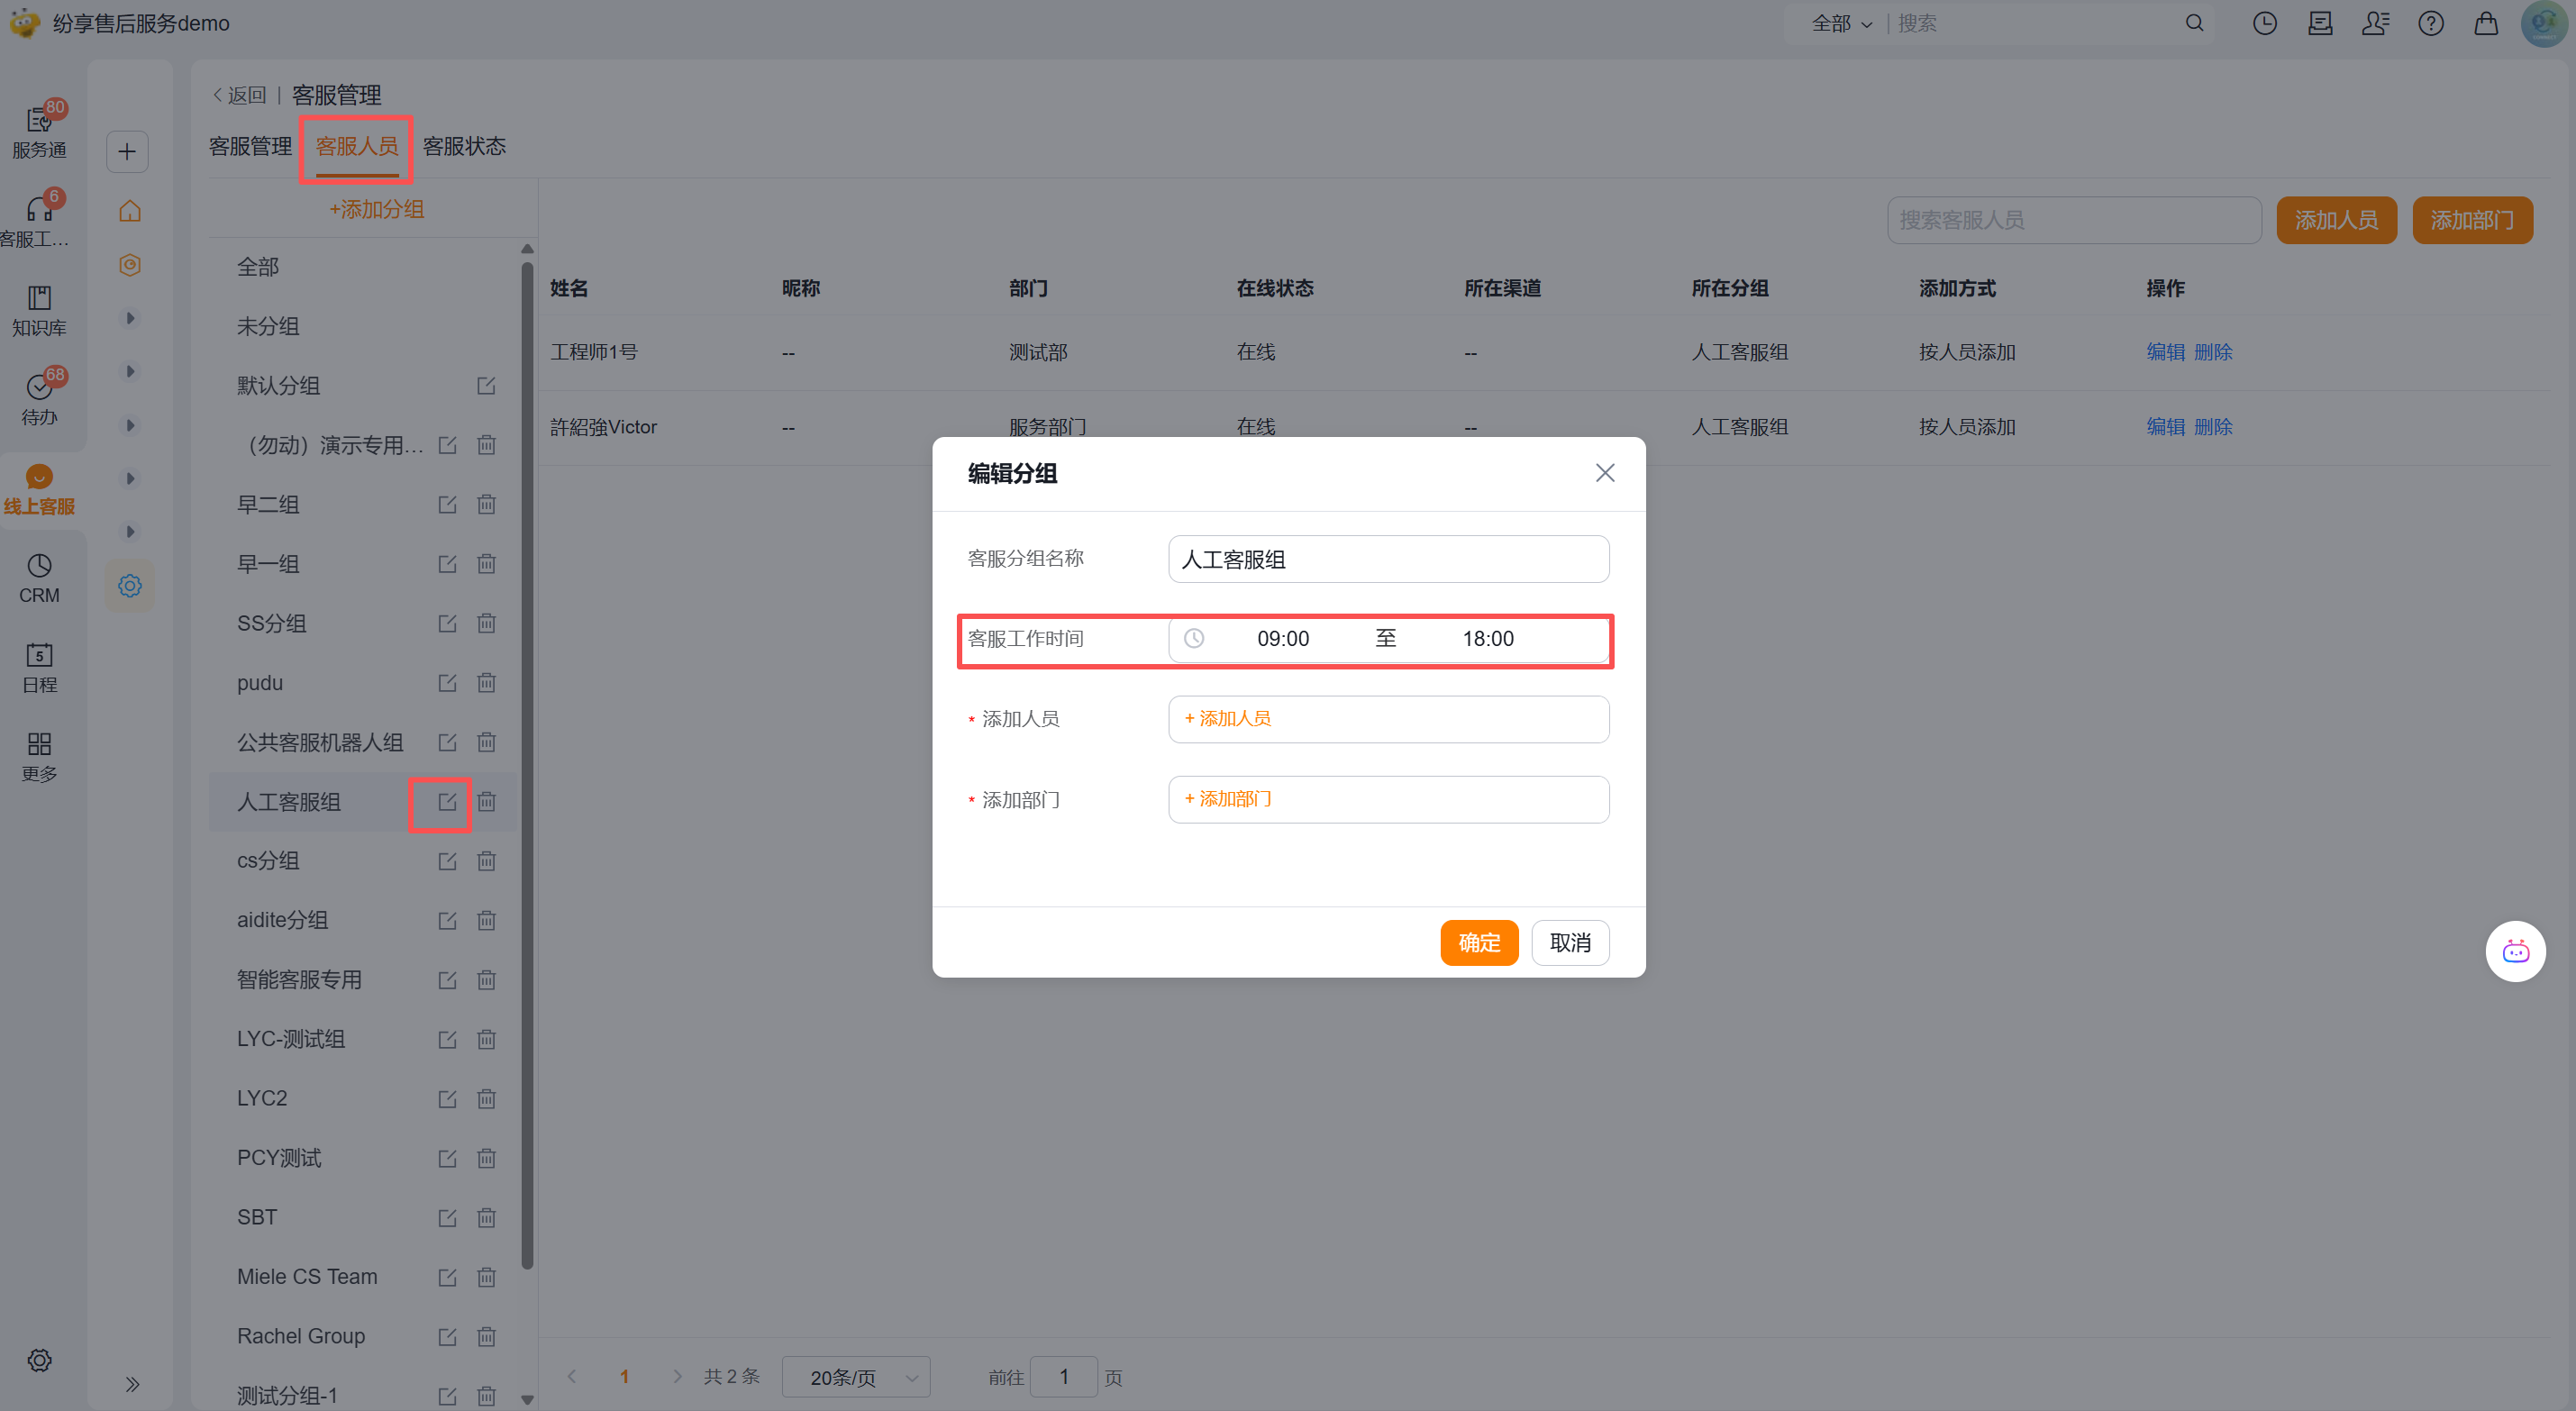
Task: Expand the sidebar with double chevron
Action: point(132,1384)
